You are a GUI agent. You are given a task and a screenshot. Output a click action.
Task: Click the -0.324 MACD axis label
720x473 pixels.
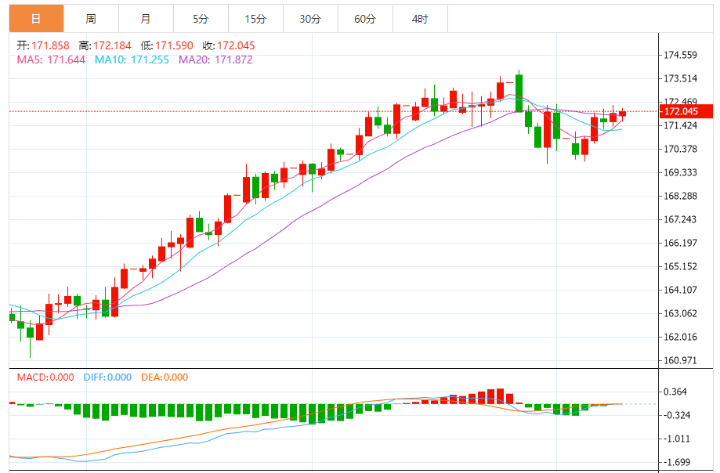677,416
